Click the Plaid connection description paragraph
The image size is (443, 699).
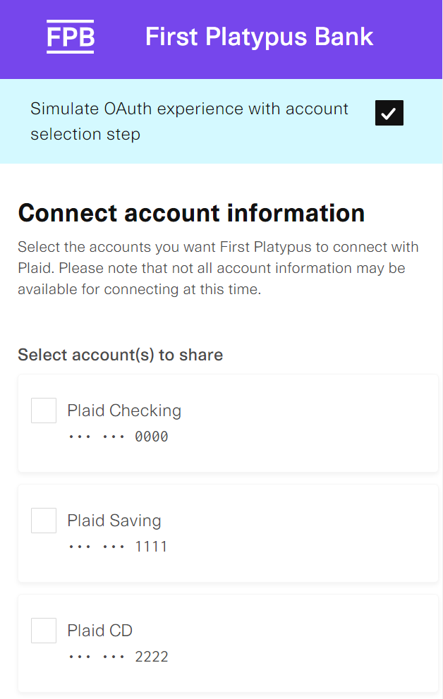click(x=219, y=268)
